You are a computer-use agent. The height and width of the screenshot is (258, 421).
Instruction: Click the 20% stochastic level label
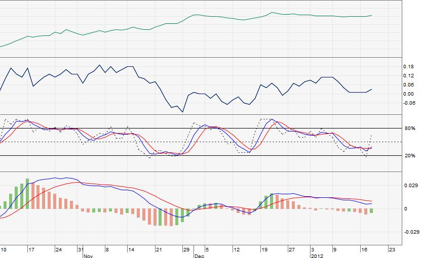410,155
